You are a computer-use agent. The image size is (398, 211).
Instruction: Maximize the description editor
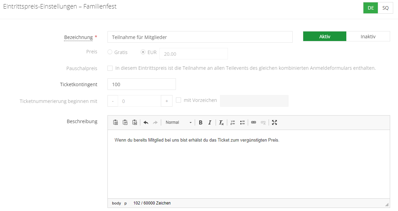[x=274, y=122]
